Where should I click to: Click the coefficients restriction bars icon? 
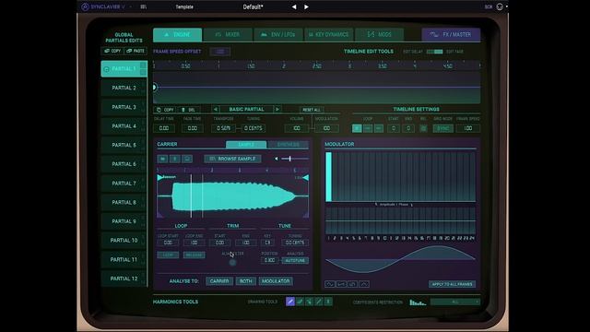tap(418, 302)
